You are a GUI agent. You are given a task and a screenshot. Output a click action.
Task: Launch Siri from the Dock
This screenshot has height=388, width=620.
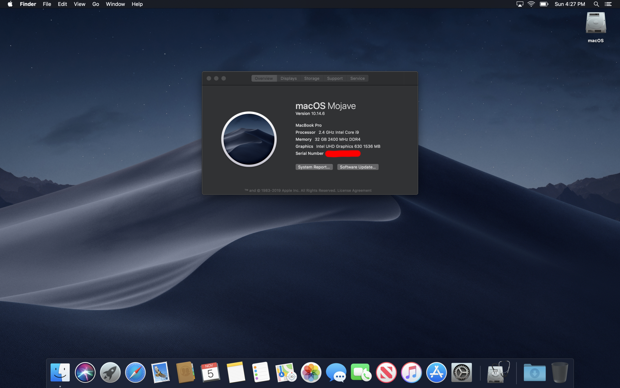tap(85, 372)
